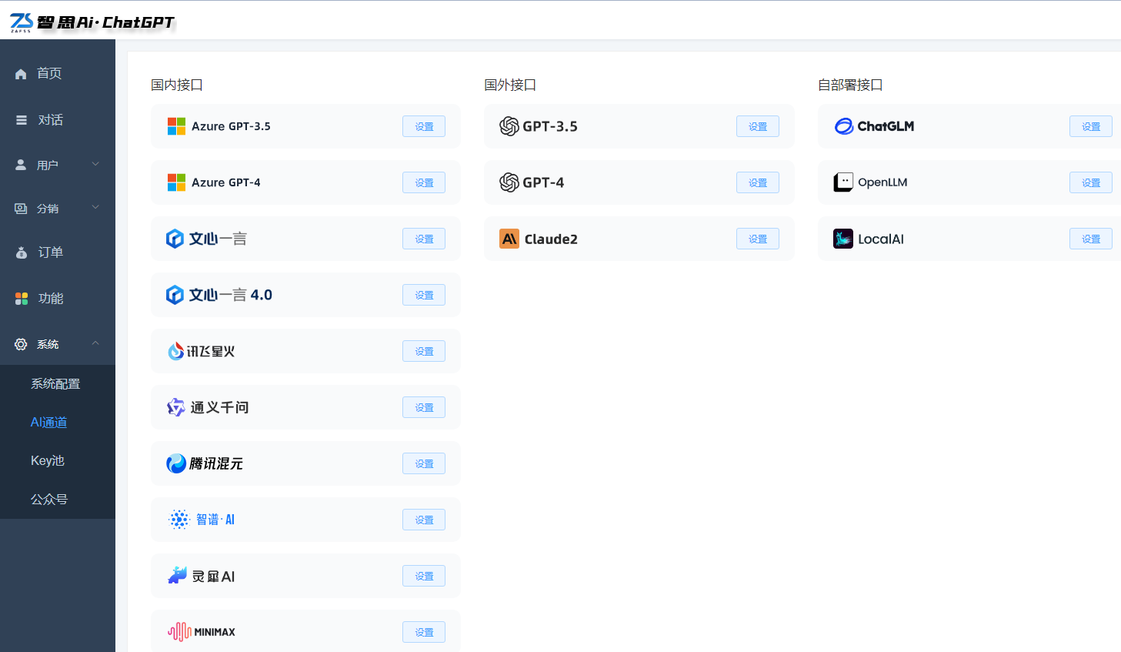Click the OpenLLM label text
Viewport: 1121px width, 652px height.
[x=882, y=182]
